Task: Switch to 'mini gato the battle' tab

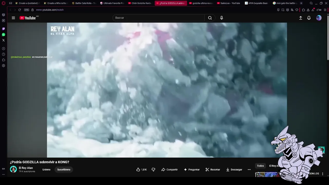Action: pyautogui.click(x=285, y=3)
